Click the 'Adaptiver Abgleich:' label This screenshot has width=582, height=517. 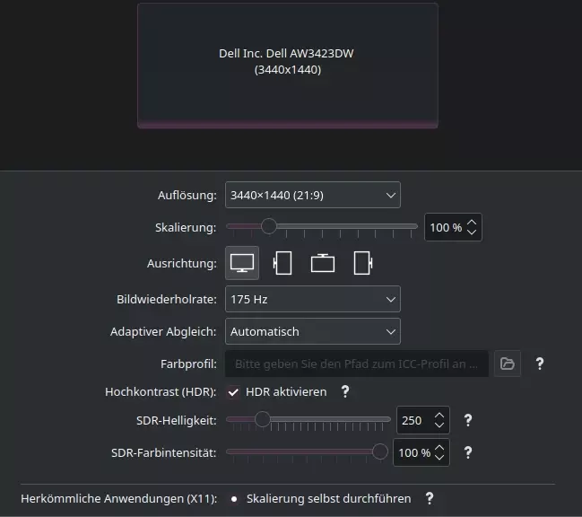[x=163, y=331]
